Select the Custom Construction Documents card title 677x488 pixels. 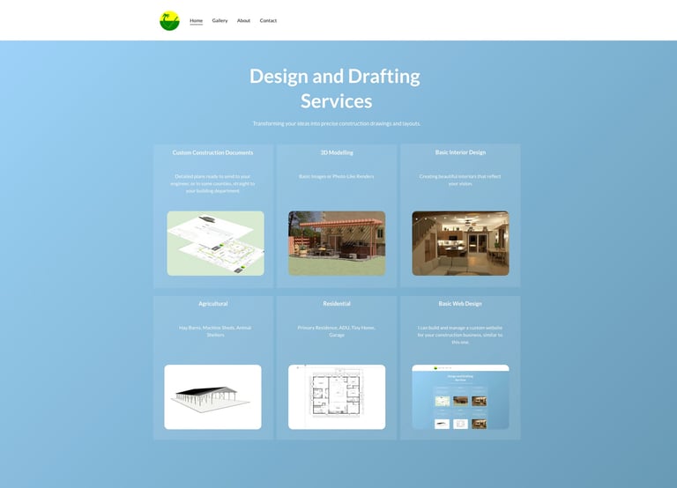[x=212, y=152]
